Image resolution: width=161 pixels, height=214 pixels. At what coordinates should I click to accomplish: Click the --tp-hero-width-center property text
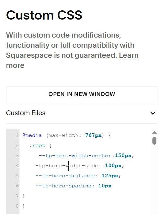(x=75, y=155)
